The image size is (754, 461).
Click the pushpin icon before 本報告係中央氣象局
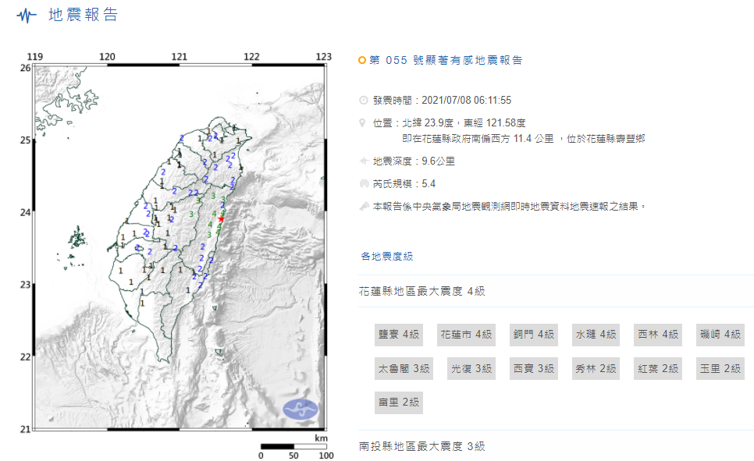pos(364,206)
